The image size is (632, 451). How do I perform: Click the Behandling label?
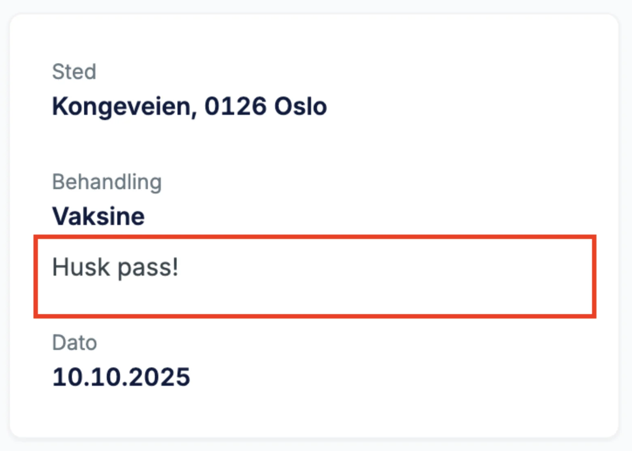[107, 182]
